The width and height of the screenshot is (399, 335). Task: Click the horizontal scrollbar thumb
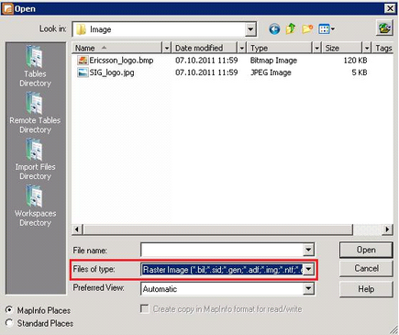pyautogui.click(x=217, y=229)
